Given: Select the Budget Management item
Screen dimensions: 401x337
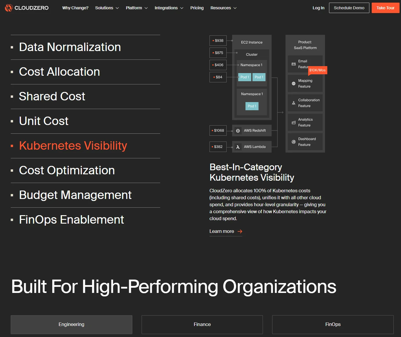Looking at the screenshot, I should [x=85, y=195].
